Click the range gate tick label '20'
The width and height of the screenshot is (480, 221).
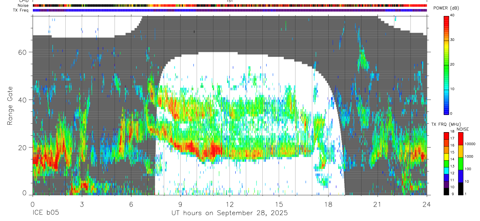(23, 147)
